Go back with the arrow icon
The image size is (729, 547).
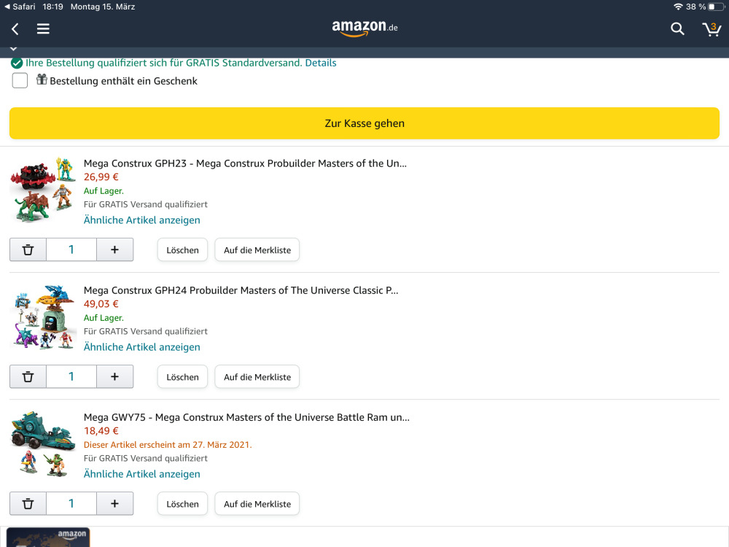(15, 29)
